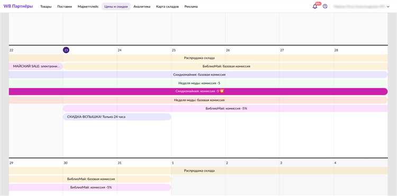Select calendar day 30
Image resolution: width=397 pixels, height=196 pixels.
[x=66, y=163]
